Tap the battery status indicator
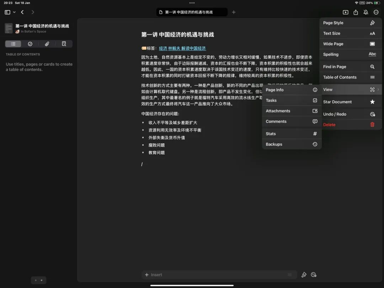Viewport: 384px width, 288px height. click(x=376, y=3)
